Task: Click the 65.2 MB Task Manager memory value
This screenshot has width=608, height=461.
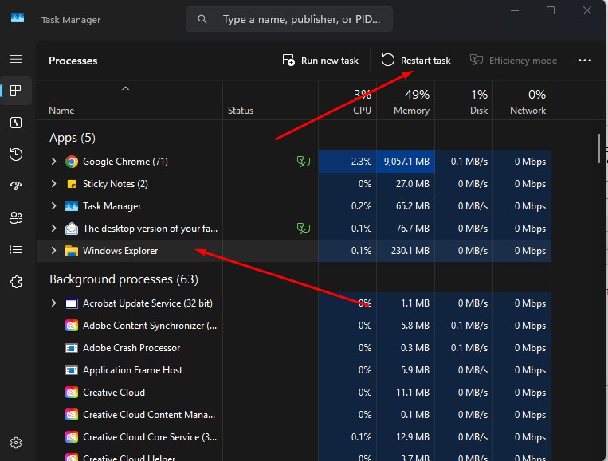Action: [413, 206]
